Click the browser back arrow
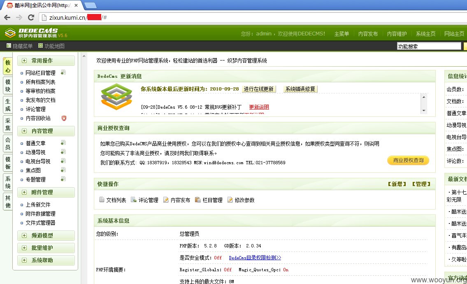 (x=7, y=18)
